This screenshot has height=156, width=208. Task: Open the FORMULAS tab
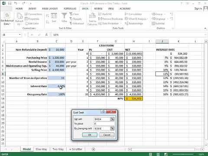[x=70, y=9]
